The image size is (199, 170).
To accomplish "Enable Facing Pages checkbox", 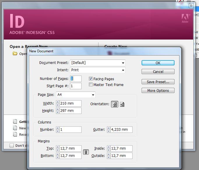I will tap(91, 79).
